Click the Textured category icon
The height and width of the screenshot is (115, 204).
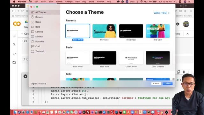[x=33, y=51]
